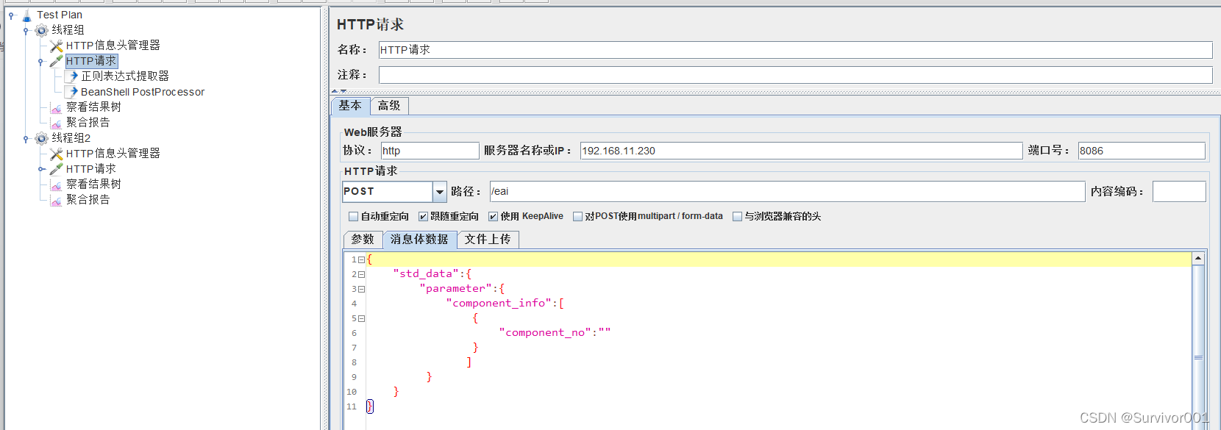Viewport: 1221px width, 430px height.
Task: Toggle the 使用 KeepAlive checkbox
Action: pyautogui.click(x=493, y=216)
